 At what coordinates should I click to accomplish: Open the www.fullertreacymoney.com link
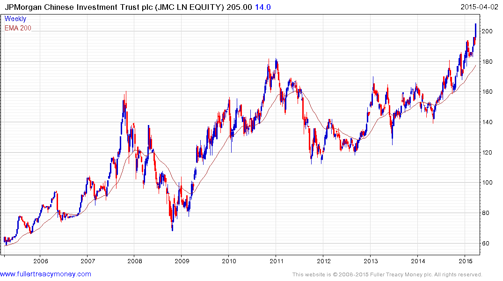[45, 274]
